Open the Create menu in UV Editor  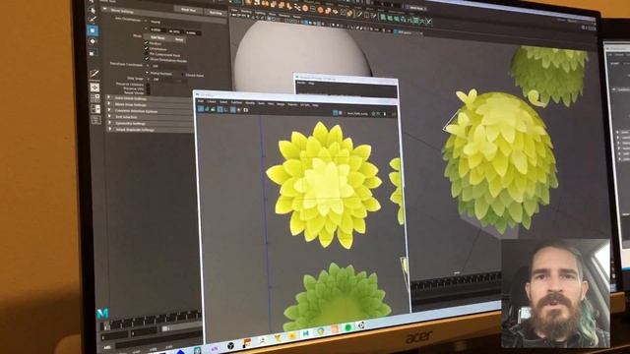point(212,102)
